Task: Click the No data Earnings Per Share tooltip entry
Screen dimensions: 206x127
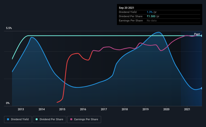Action: 152,20
